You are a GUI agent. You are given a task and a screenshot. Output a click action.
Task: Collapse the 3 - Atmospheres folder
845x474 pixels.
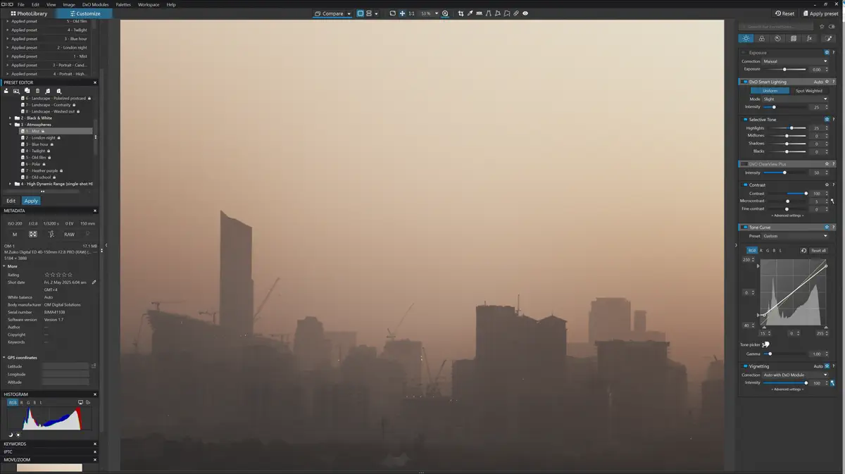tap(10, 125)
